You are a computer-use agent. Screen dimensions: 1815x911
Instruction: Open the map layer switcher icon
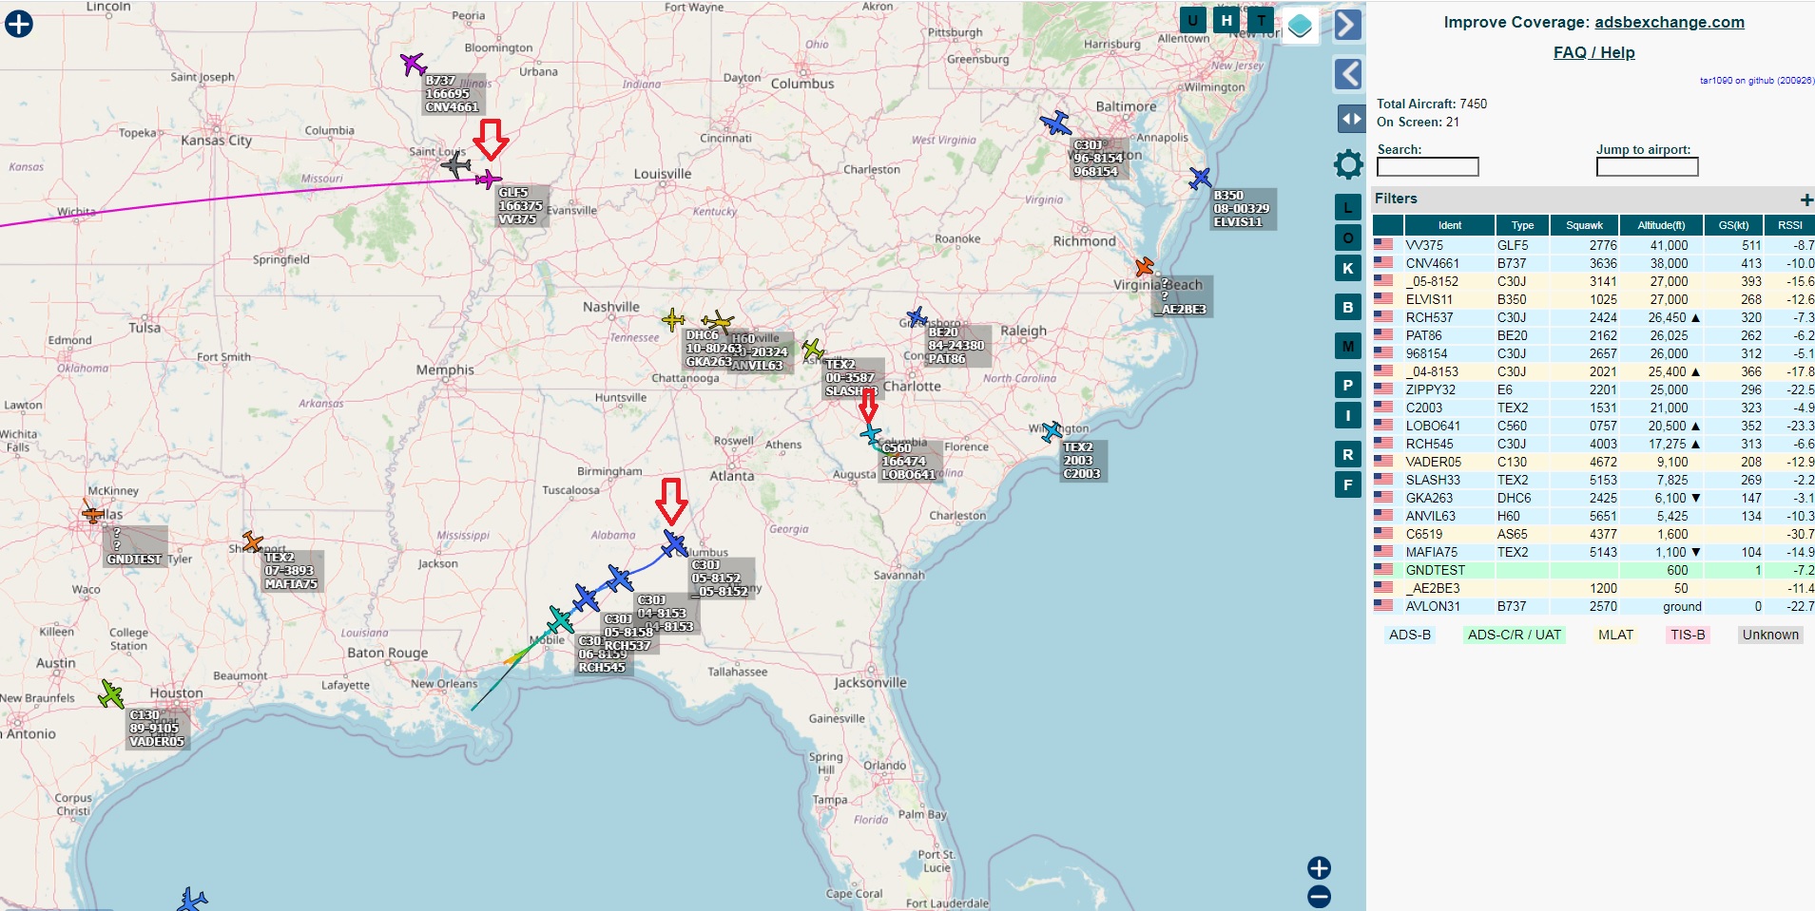[x=1300, y=26]
